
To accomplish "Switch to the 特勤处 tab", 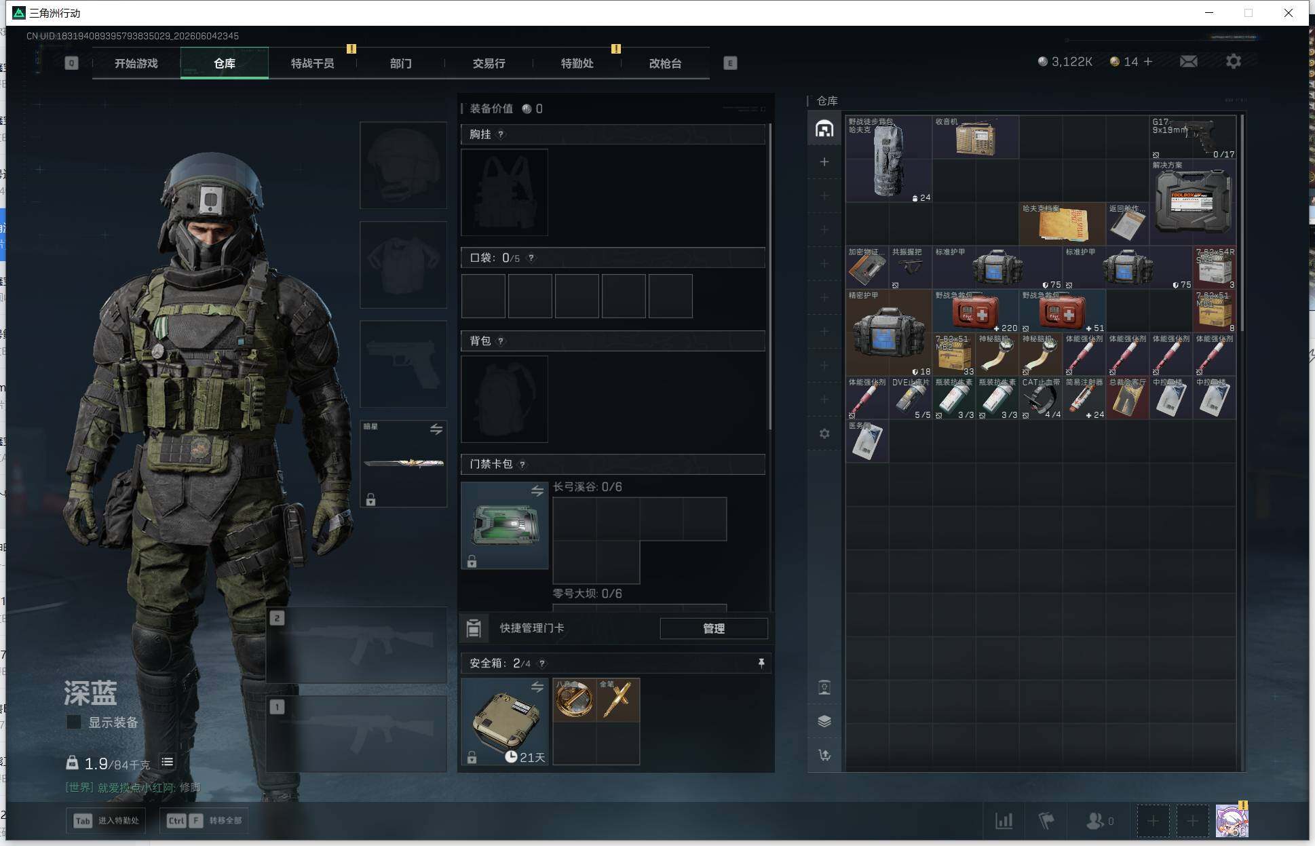I will point(577,63).
